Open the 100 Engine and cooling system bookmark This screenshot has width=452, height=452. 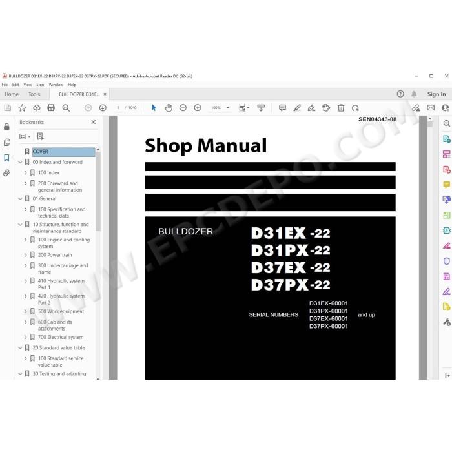tap(64, 243)
